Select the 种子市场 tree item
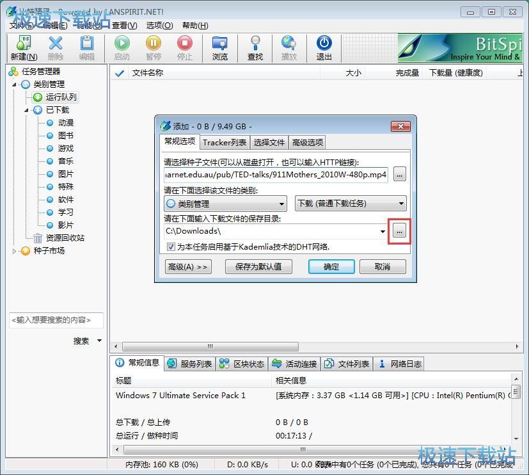This screenshot has width=529, height=475. [x=43, y=251]
